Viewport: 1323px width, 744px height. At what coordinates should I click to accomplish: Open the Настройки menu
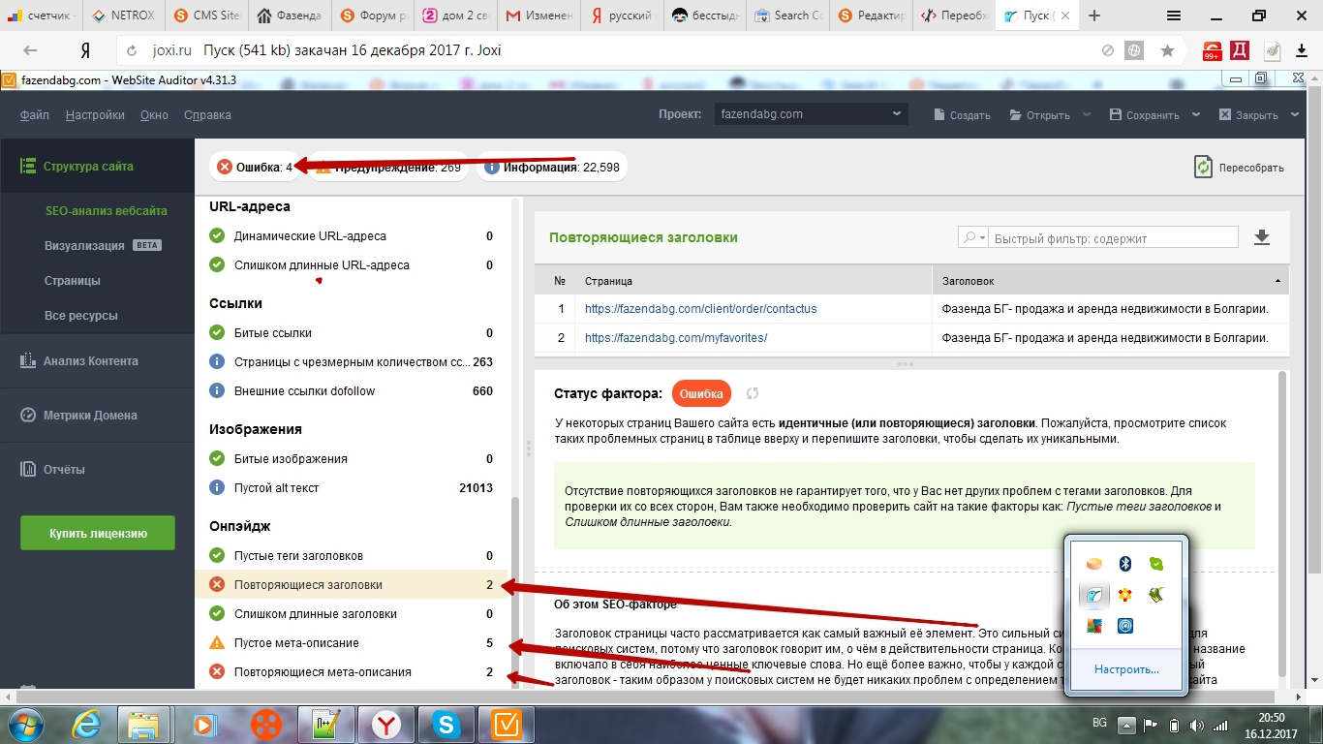click(95, 115)
